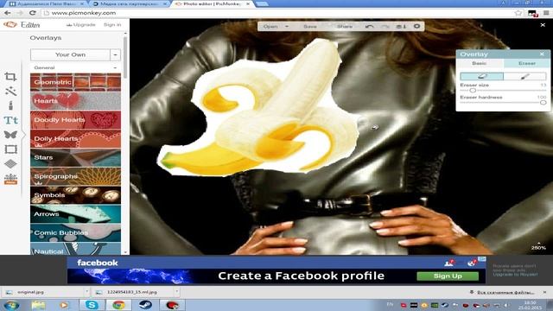The height and width of the screenshot is (311, 553).
Task: Click the Open button
Action: (x=270, y=27)
